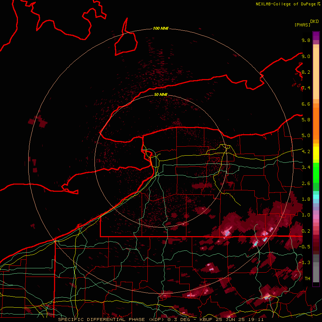This screenshot has height=322, width=322.
Task: Click the 0.3 DEG elevation text in the footer
Action: (179, 319)
